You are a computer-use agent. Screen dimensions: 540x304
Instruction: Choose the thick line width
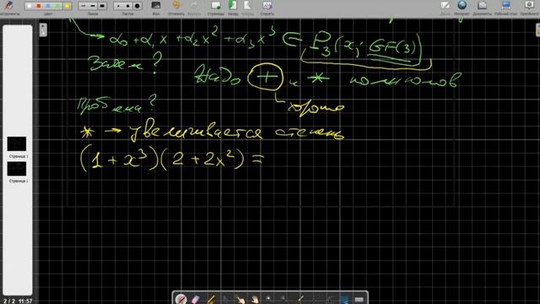coord(102,6)
